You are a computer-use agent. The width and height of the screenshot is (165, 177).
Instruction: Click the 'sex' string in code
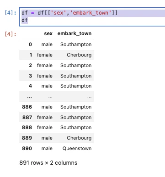click(59, 13)
